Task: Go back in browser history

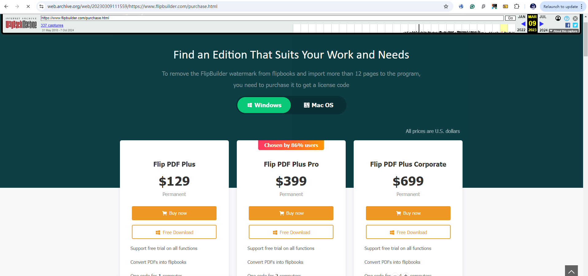Action: [6, 6]
